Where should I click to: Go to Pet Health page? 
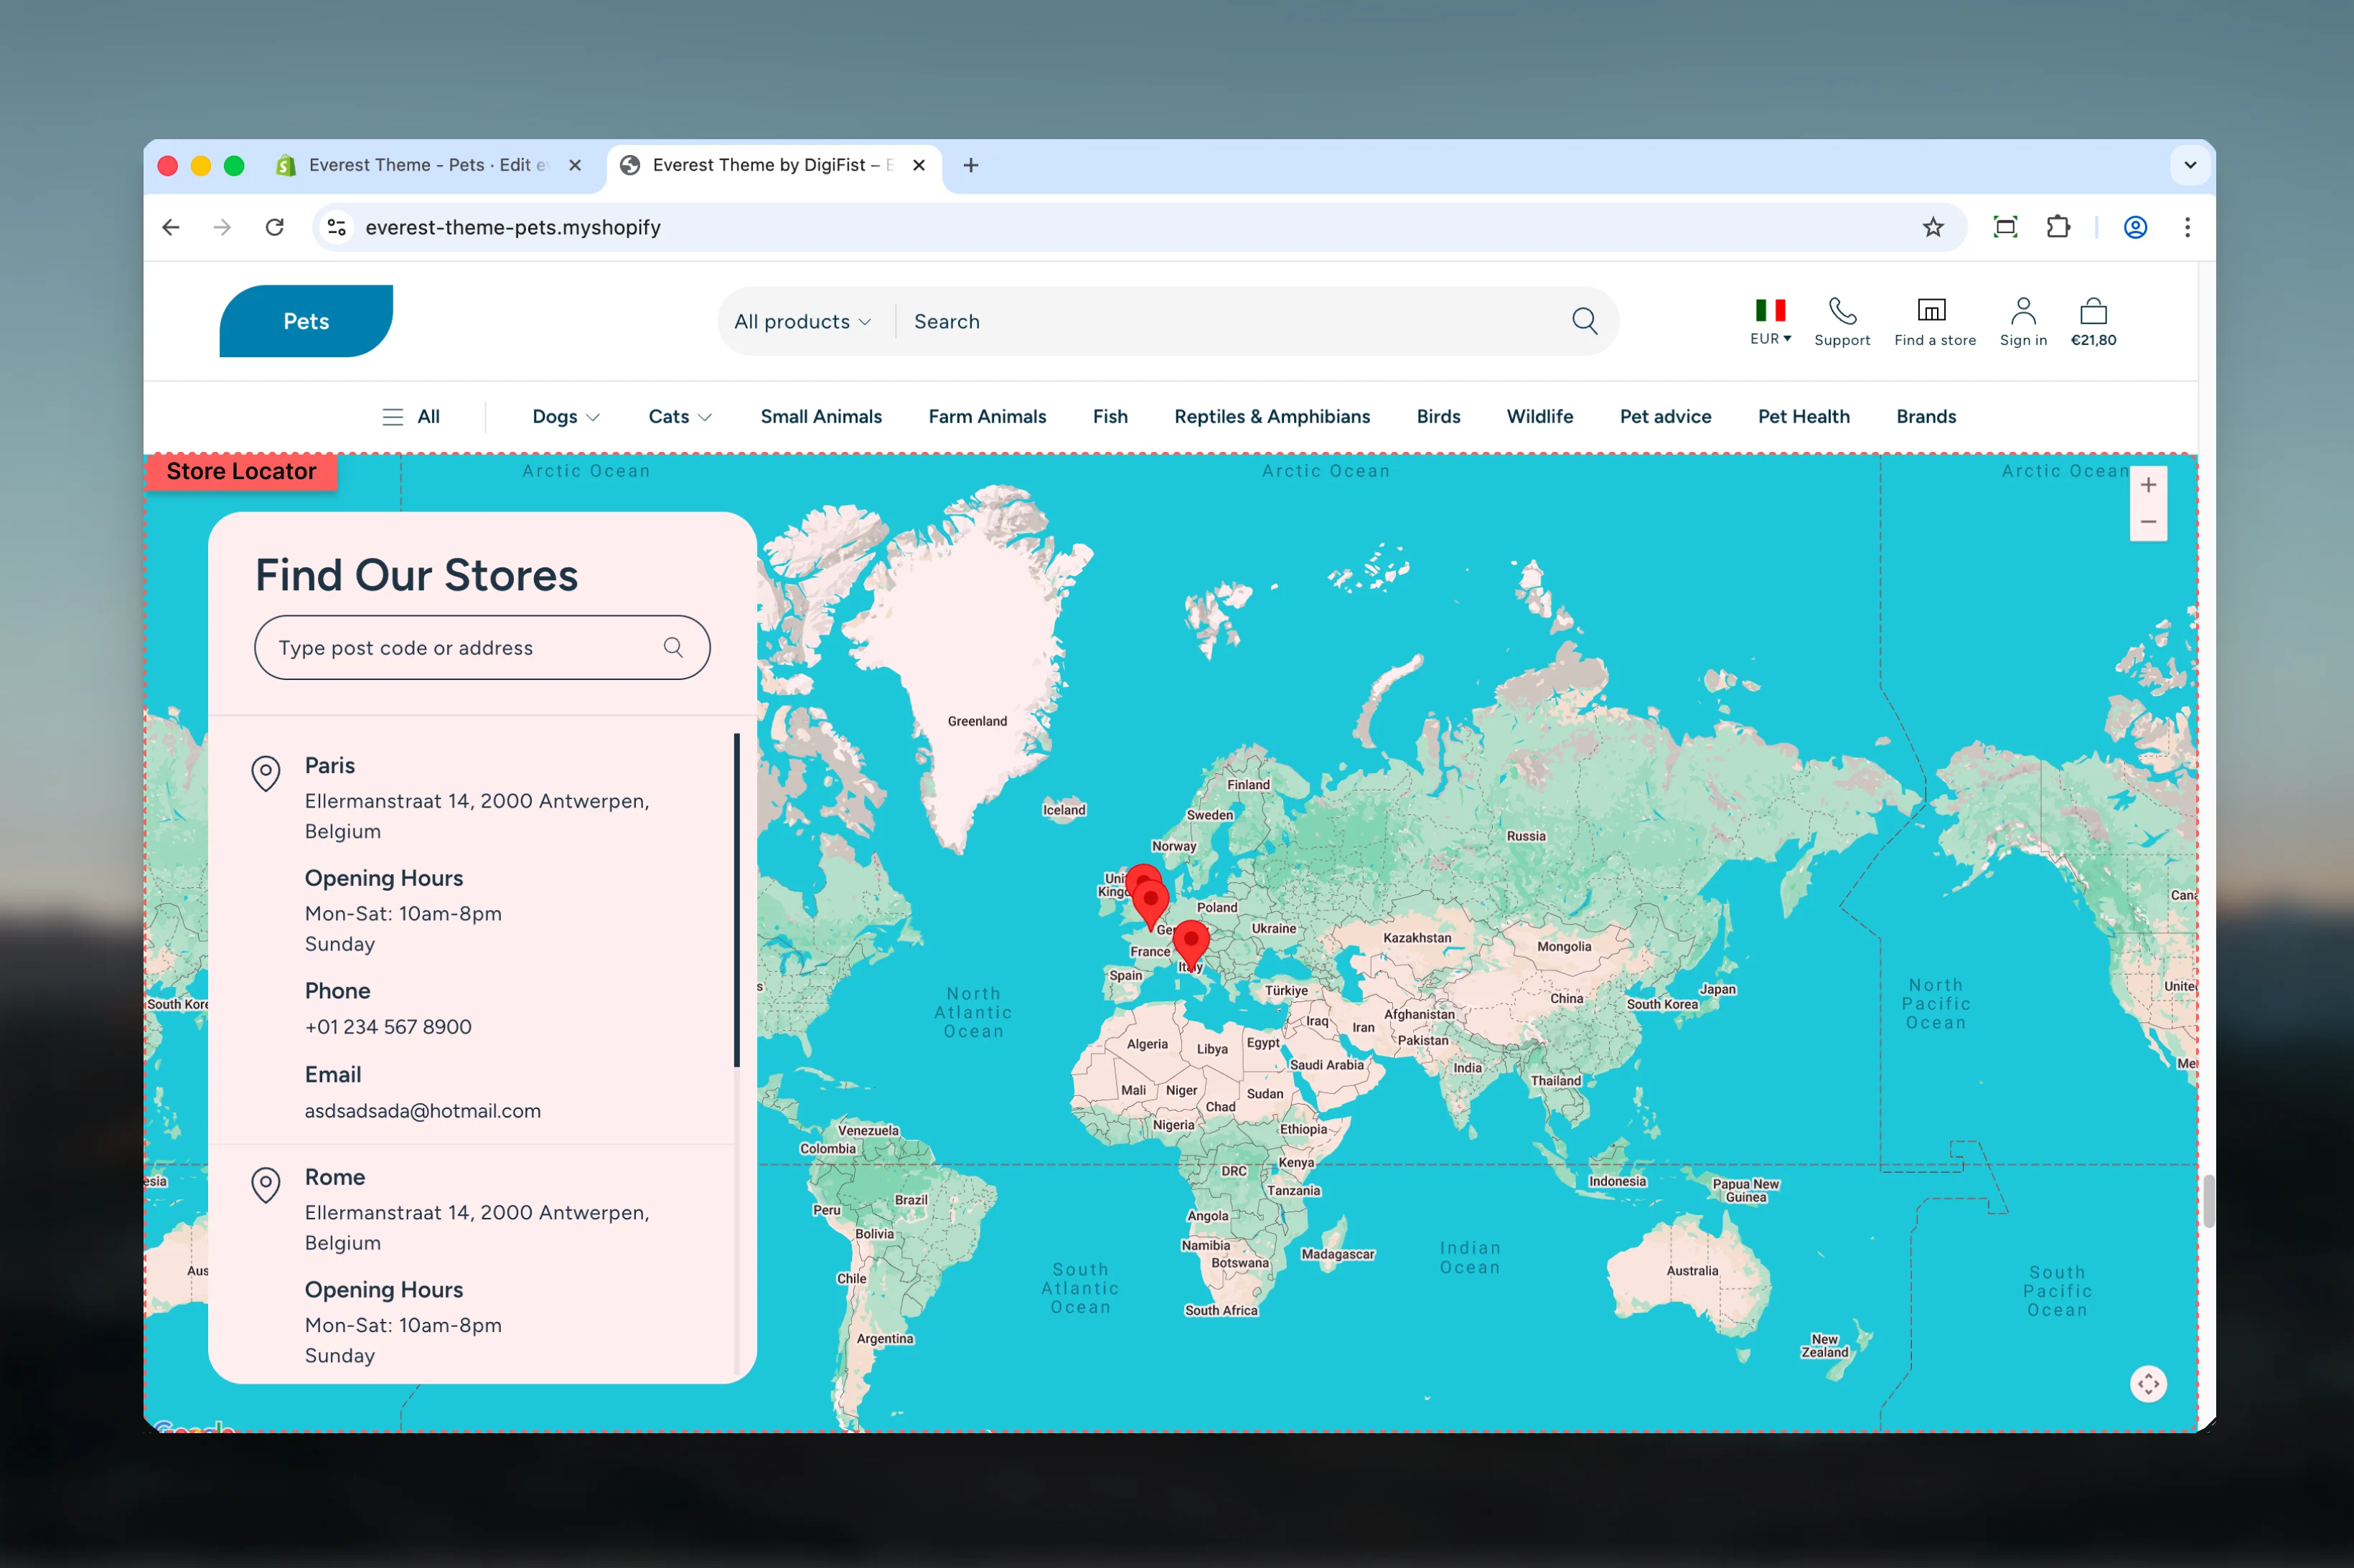point(1804,417)
